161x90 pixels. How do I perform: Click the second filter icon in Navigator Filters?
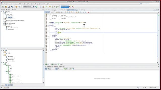[x=9, y=85]
